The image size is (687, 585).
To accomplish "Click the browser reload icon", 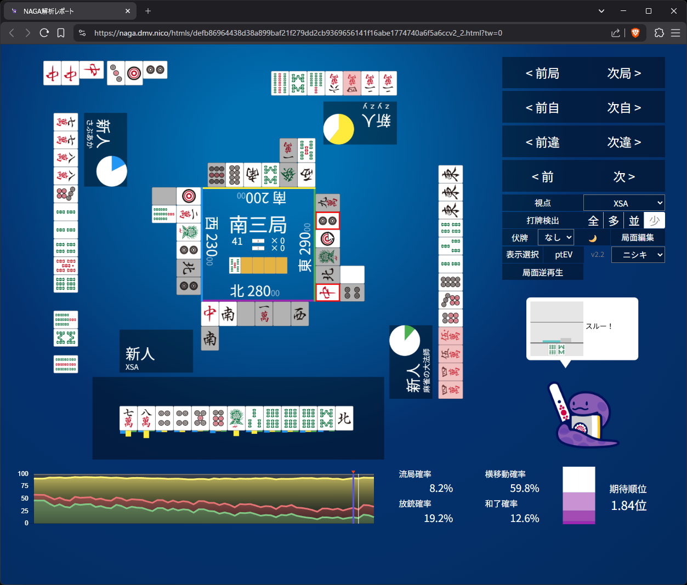I will [x=44, y=33].
